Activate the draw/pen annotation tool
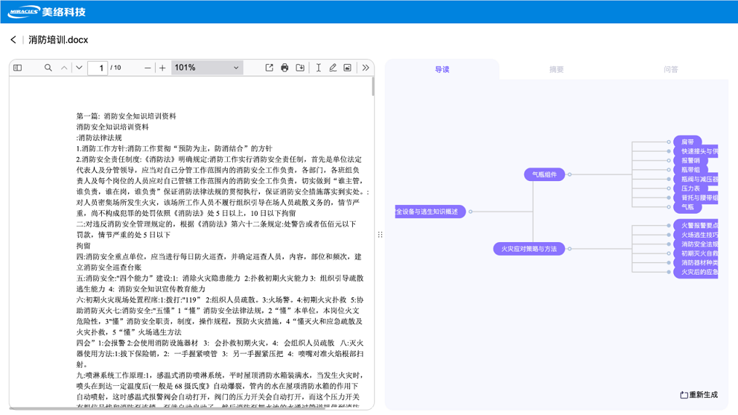Viewport: 738px width, 415px height. click(333, 68)
